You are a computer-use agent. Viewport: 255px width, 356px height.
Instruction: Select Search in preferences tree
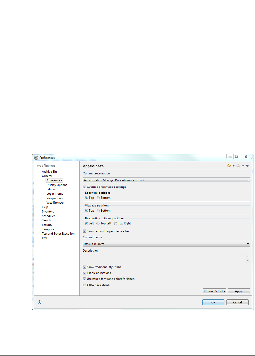46,220
